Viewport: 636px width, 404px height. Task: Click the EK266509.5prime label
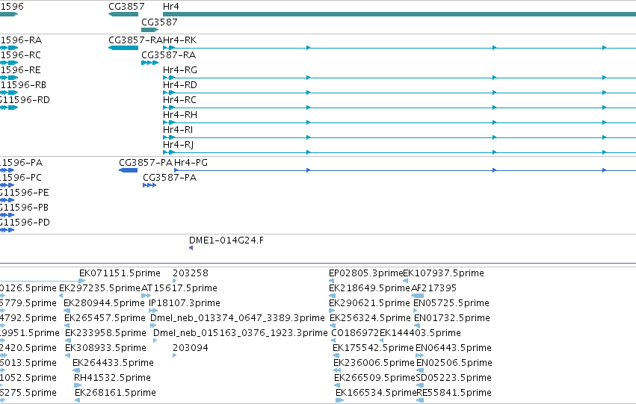click(374, 378)
